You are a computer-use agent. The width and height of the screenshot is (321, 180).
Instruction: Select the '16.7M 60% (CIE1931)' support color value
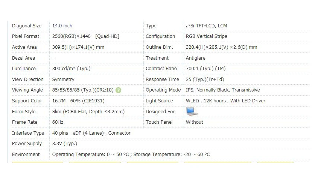click(78, 101)
